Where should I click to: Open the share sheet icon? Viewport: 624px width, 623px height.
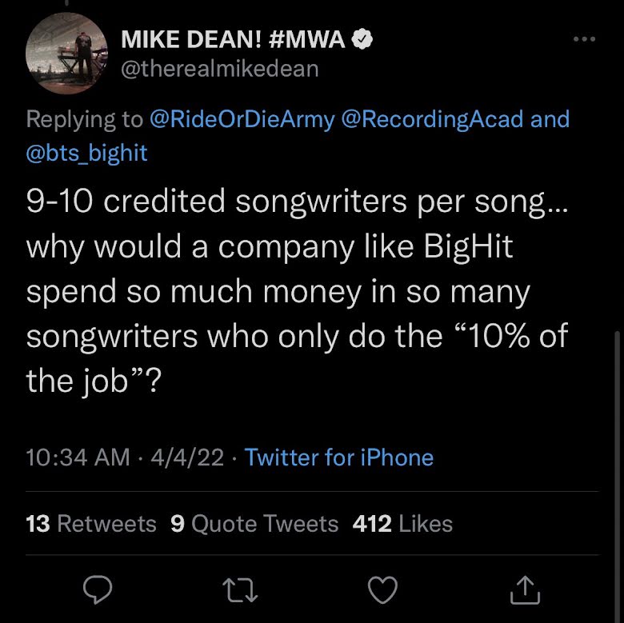tap(525, 590)
